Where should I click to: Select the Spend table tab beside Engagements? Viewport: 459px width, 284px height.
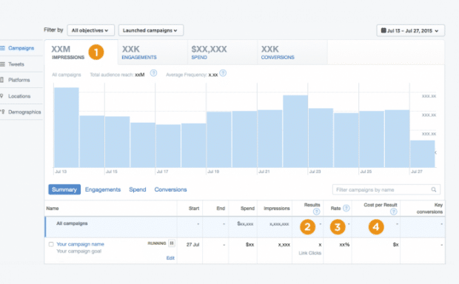pos(138,189)
